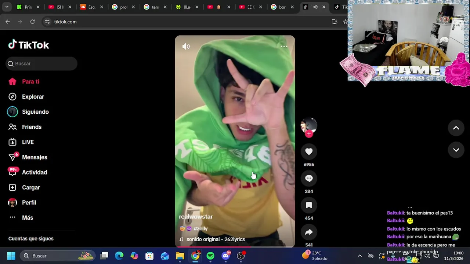Click the #zelly hashtag

200,228
